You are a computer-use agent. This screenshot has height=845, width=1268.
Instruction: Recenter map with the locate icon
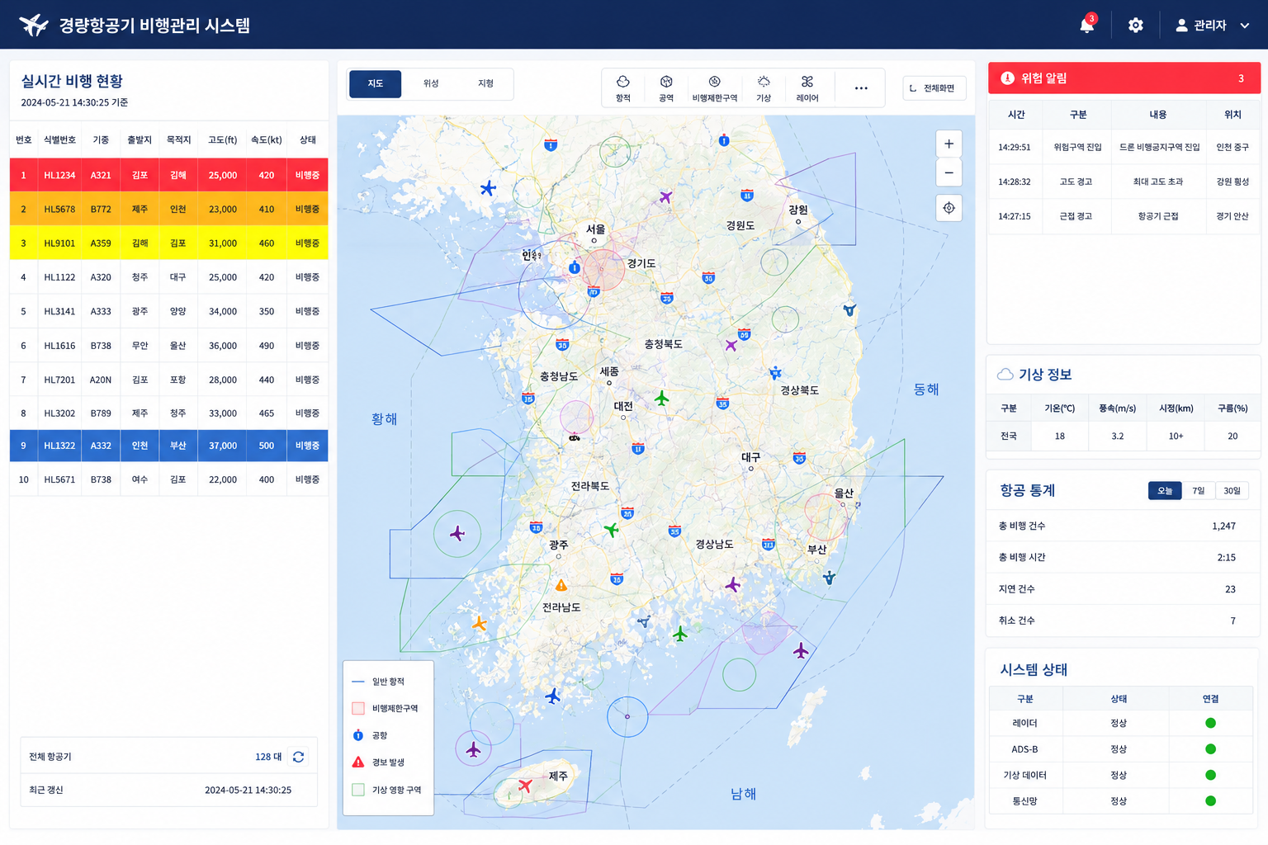coord(949,208)
